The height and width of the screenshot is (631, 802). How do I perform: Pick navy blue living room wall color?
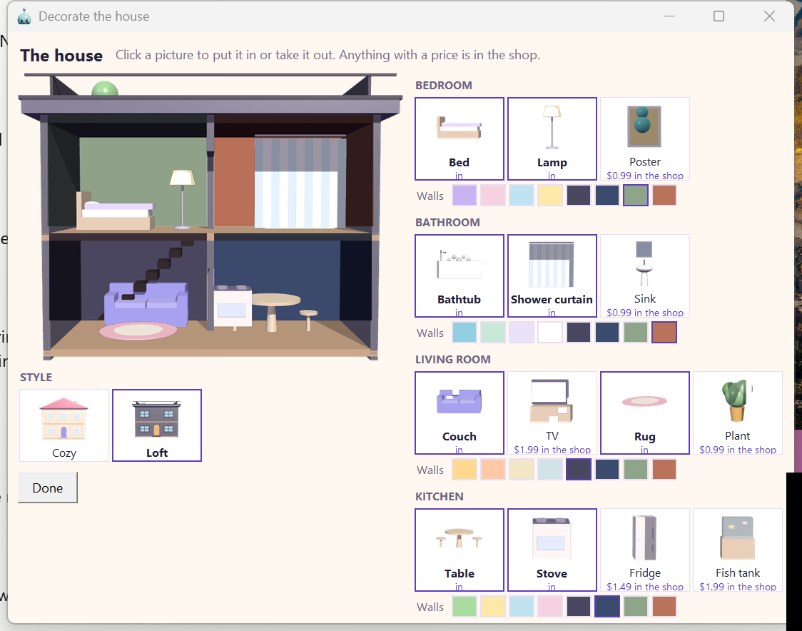point(607,470)
